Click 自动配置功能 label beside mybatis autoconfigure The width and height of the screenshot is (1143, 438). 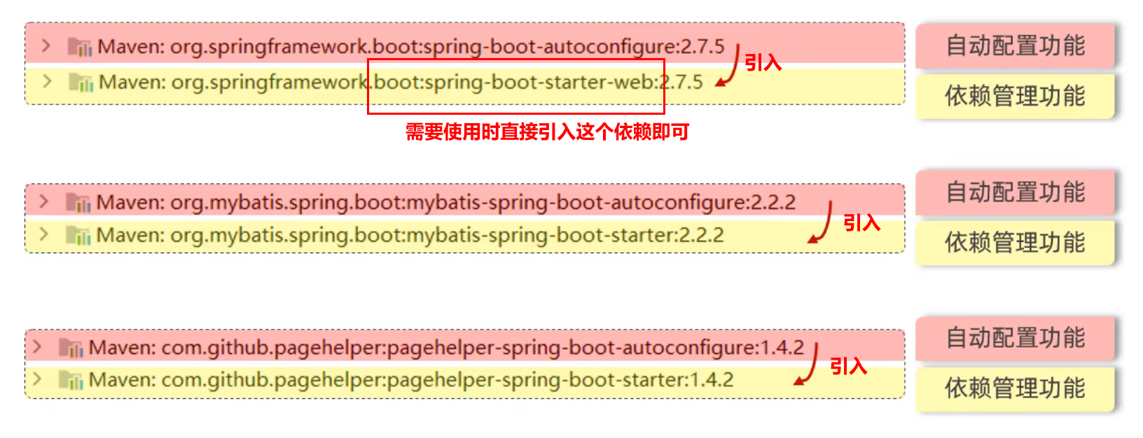tap(1015, 192)
